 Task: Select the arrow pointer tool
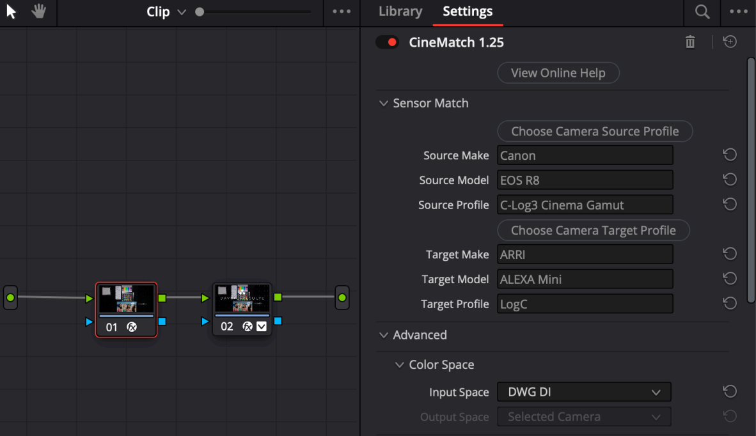[11, 12]
